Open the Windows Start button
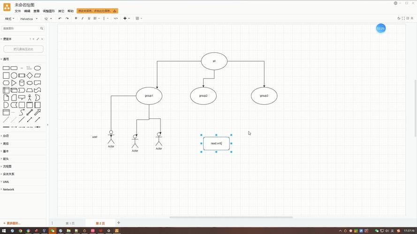 coord(4,231)
